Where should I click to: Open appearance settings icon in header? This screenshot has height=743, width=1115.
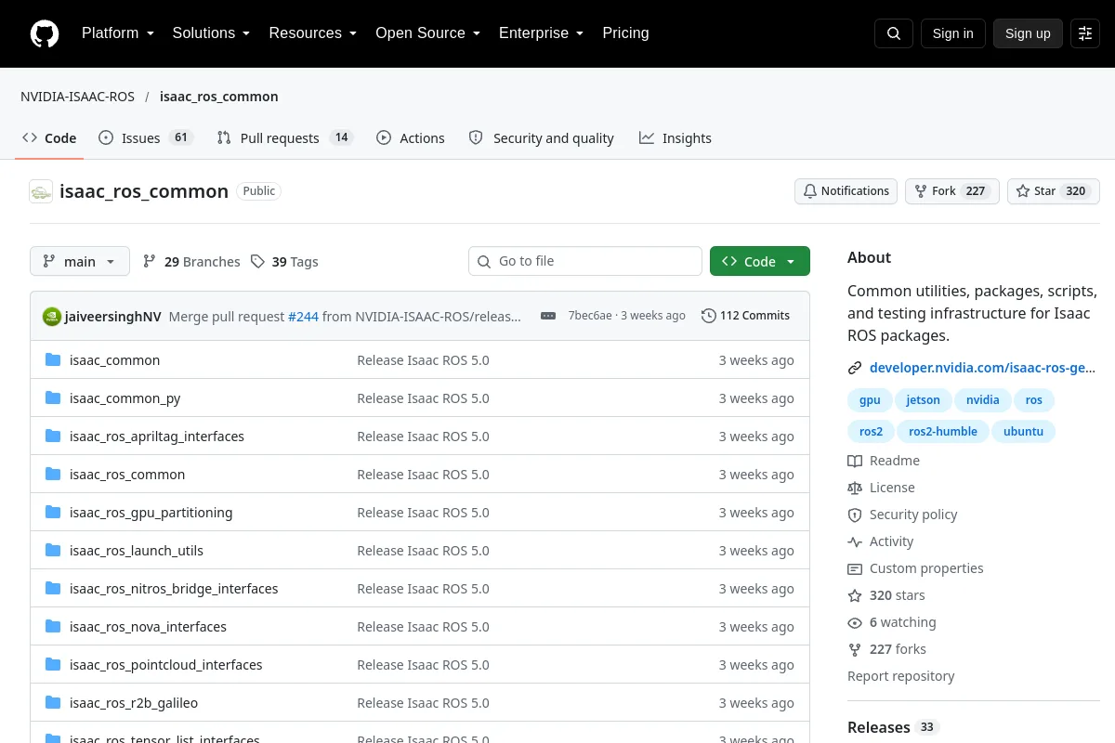coord(1085,33)
